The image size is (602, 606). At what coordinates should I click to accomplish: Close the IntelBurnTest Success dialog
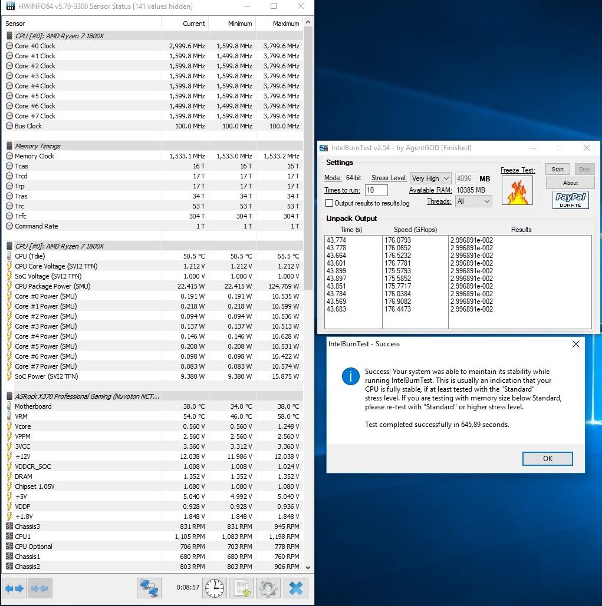click(x=575, y=344)
